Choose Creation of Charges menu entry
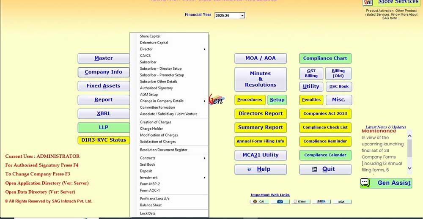The image size is (423, 219). coord(156,122)
